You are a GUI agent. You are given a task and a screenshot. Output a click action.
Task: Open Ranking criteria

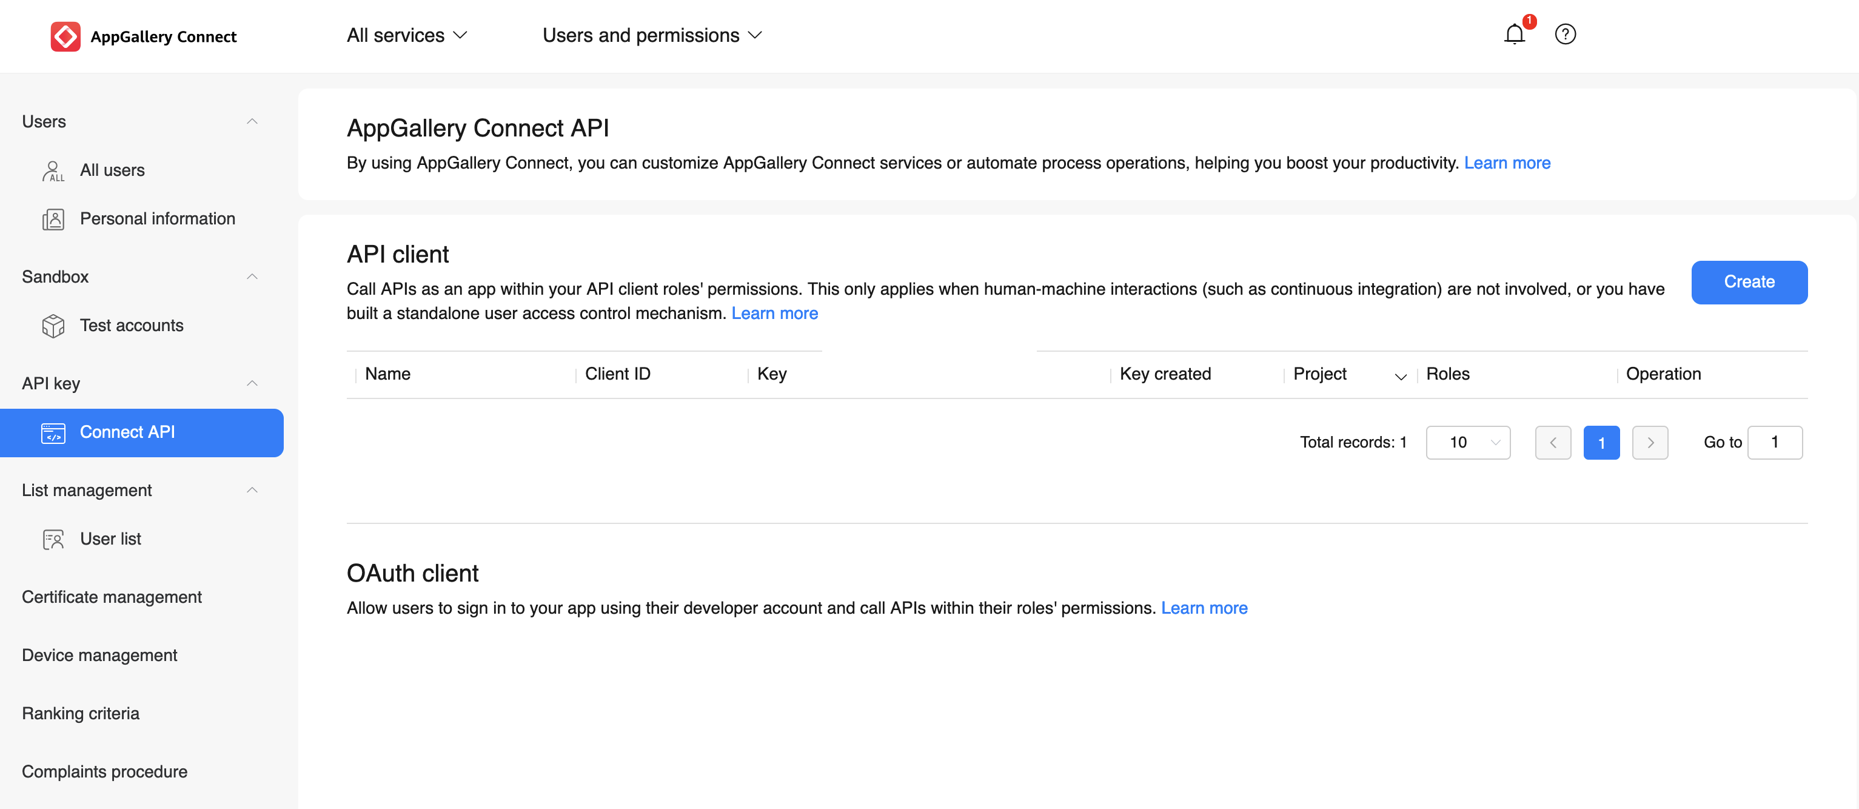pyautogui.click(x=81, y=714)
